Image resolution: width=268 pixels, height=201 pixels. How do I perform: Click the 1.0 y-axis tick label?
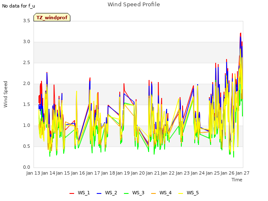(x=26, y=126)
